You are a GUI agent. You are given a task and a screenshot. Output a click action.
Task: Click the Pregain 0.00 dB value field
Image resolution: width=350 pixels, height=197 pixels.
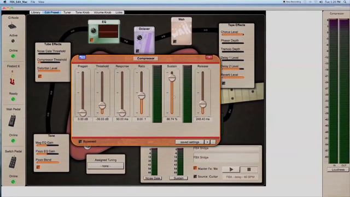coord(83,119)
